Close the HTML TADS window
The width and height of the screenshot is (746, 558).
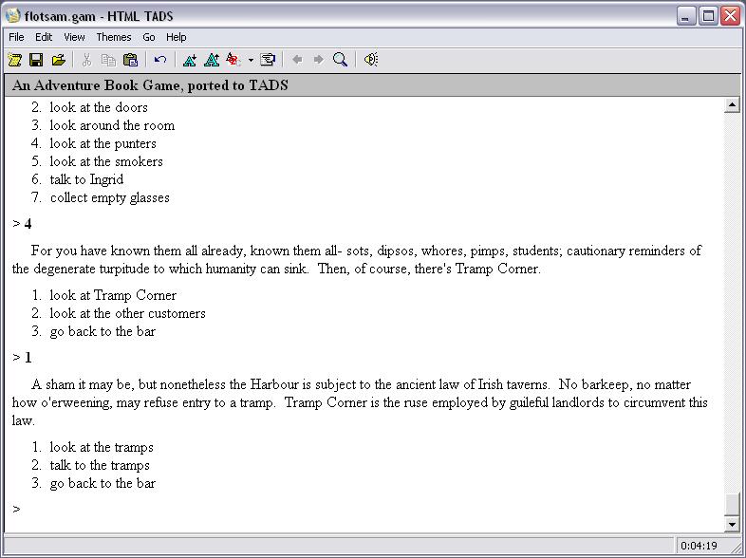pyautogui.click(x=730, y=16)
